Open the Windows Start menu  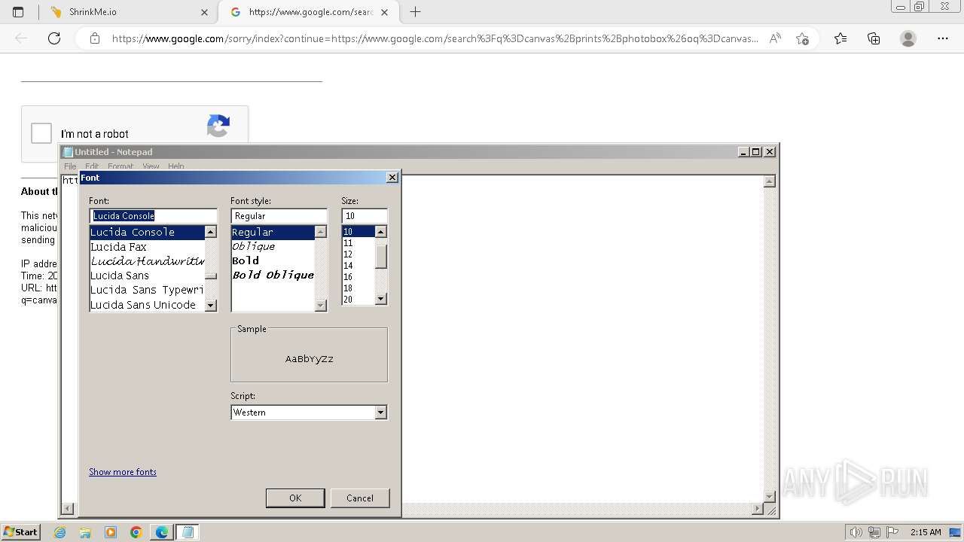pyautogui.click(x=20, y=531)
